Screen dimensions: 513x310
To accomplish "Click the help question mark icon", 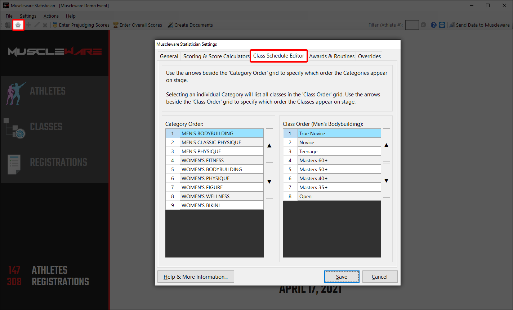I will click(433, 25).
